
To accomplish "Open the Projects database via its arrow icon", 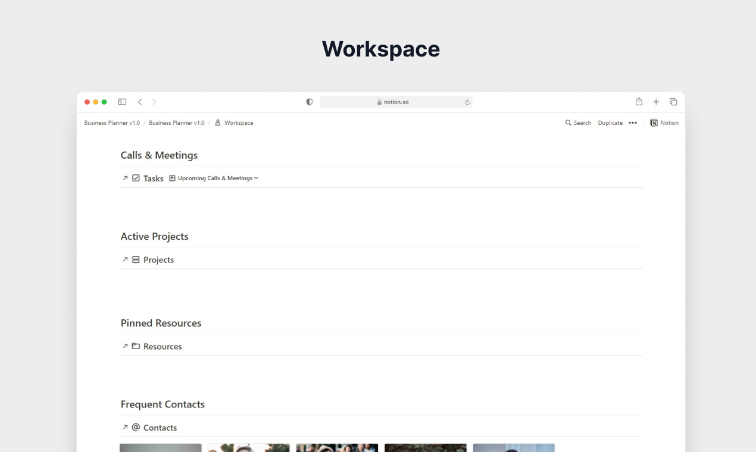I will pos(125,259).
